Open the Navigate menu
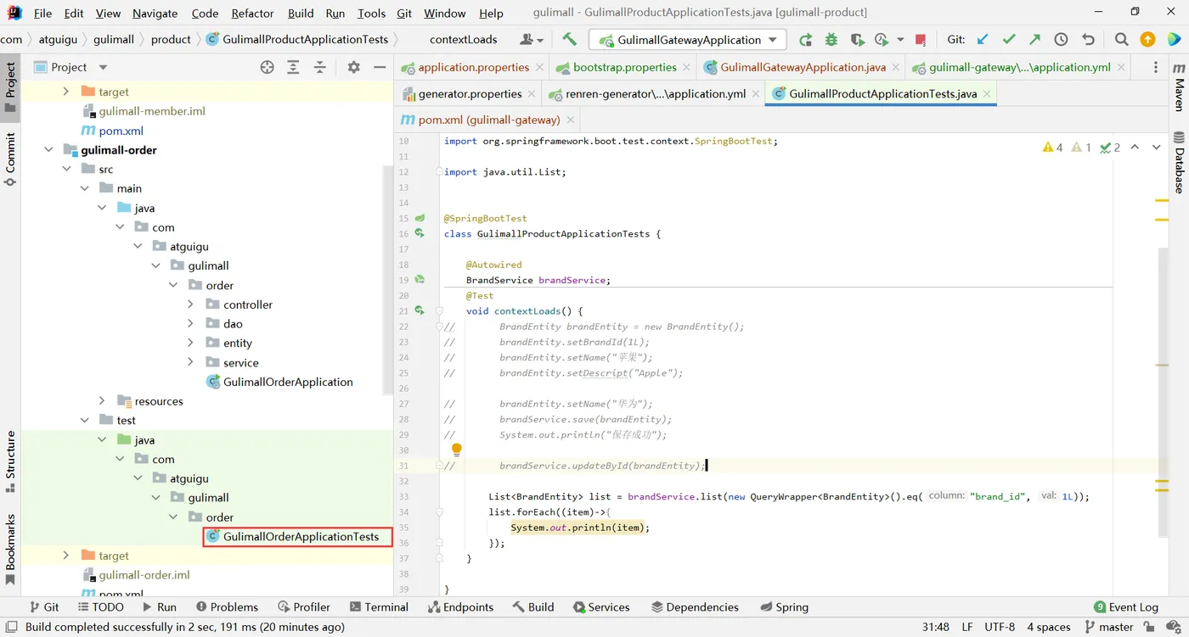1189x637 pixels. click(155, 13)
